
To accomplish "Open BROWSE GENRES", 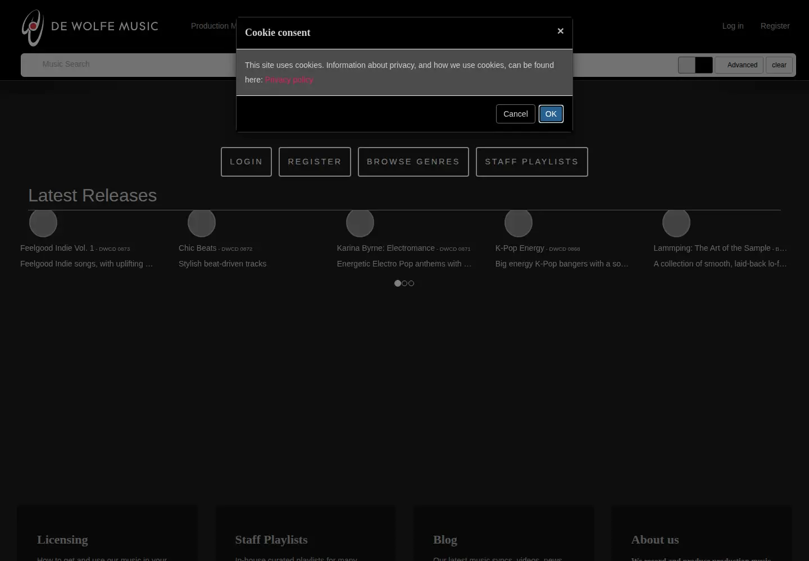I will [413, 162].
